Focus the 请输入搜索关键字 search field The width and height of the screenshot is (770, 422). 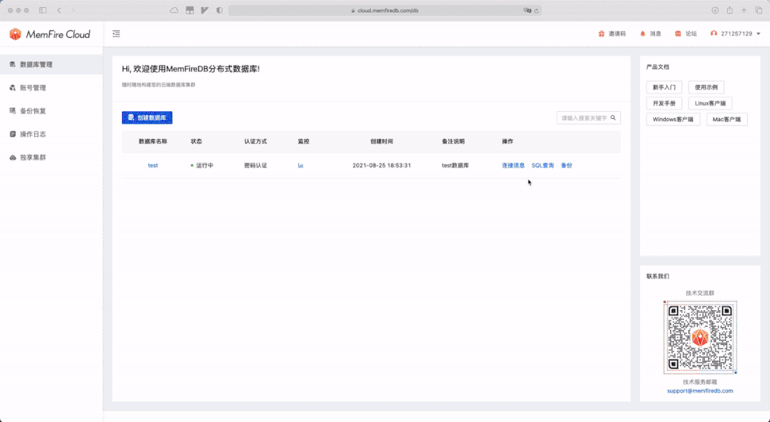(x=588, y=118)
